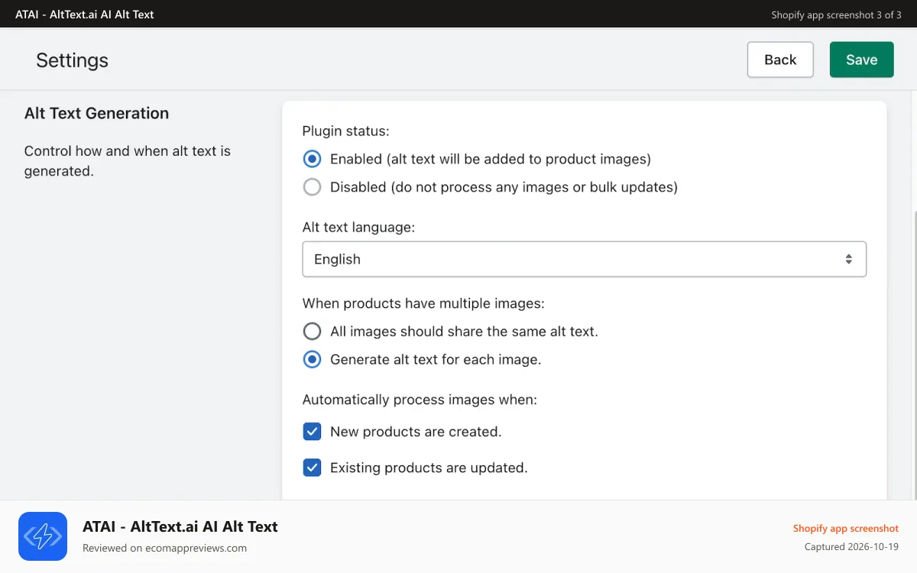Click the Back button
917x573 pixels.
pos(780,60)
